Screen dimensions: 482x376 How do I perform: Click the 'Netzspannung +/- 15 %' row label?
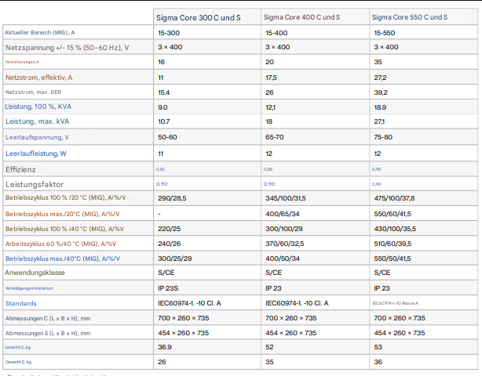[x=67, y=48]
